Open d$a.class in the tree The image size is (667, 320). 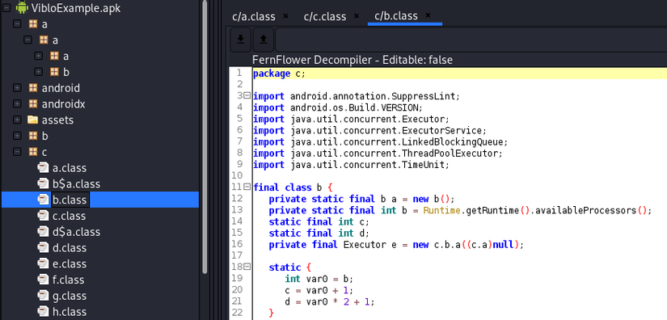pos(76,232)
